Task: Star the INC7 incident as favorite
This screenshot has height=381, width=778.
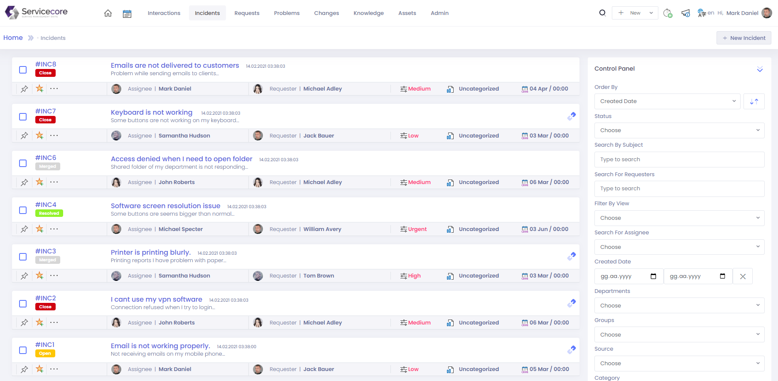Action: pyautogui.click(x=39, y=135)
